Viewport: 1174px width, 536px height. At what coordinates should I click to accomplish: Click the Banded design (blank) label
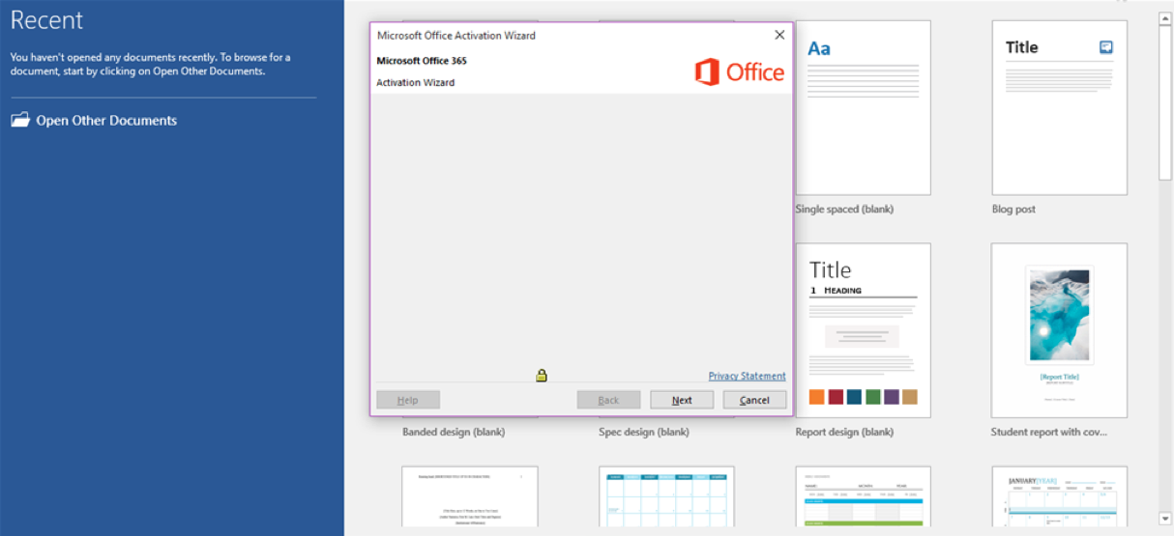pyautogui.click(x=454, y=432)
